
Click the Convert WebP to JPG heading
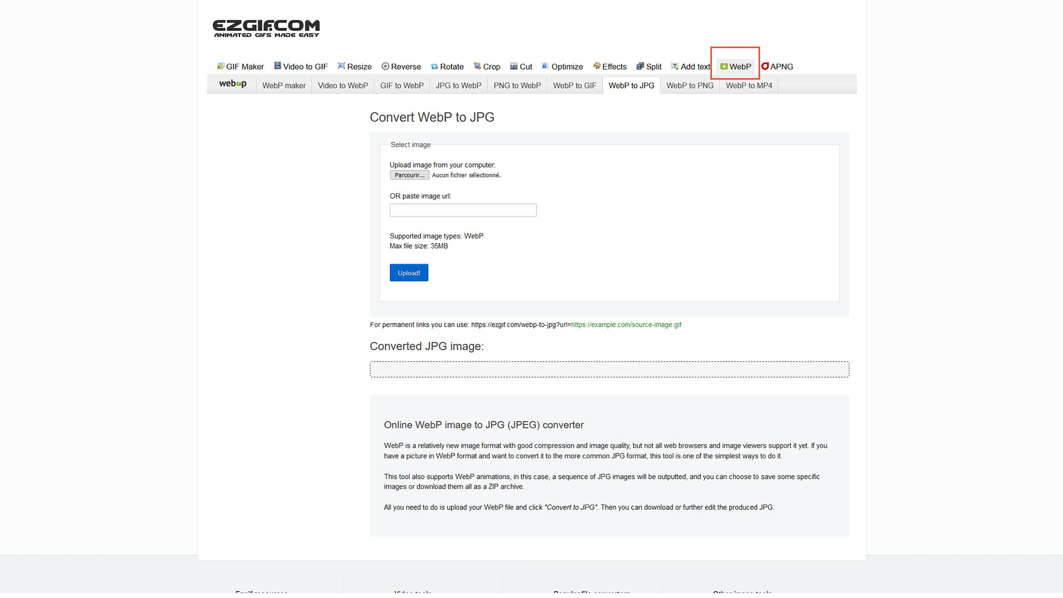point(432,117)
